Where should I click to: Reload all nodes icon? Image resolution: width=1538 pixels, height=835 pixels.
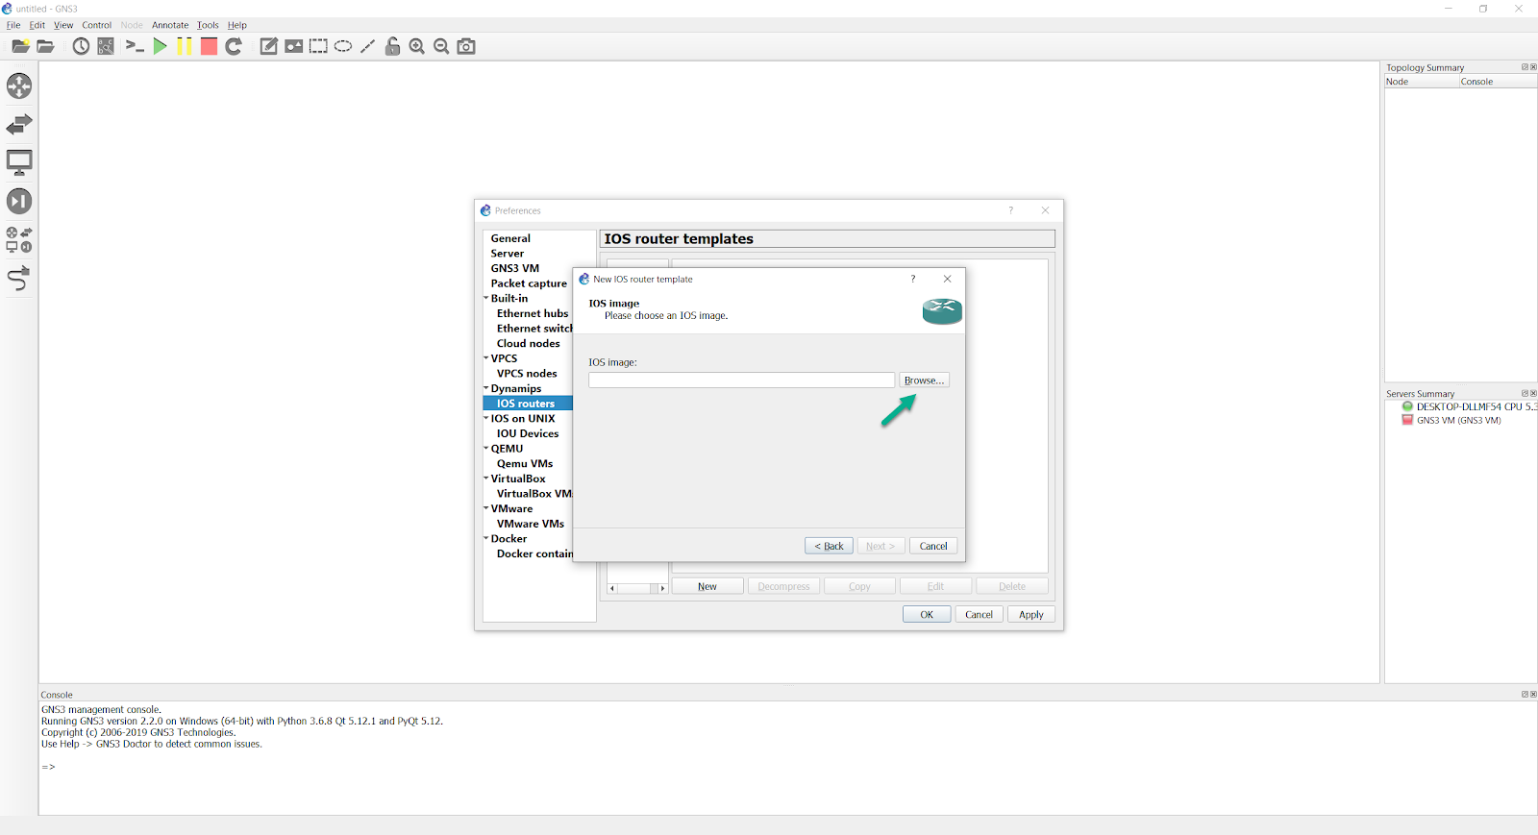pyautogui.click(x=234, y=46)
